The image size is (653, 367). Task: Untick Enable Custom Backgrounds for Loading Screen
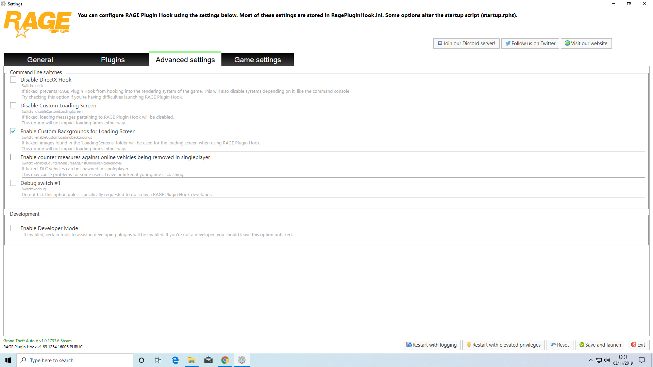point(13,131)
